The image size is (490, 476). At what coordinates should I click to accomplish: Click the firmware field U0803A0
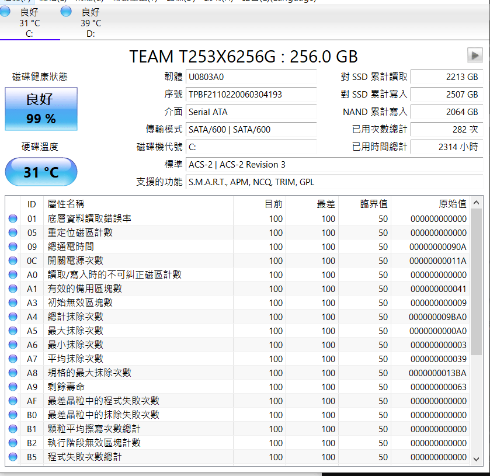[251, 77]
